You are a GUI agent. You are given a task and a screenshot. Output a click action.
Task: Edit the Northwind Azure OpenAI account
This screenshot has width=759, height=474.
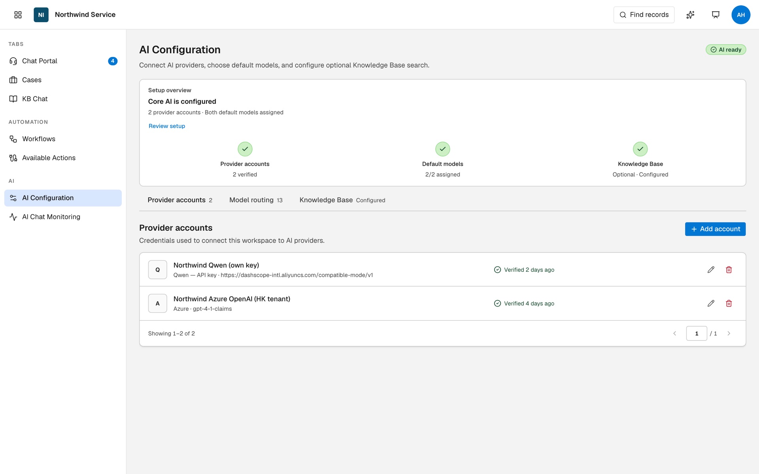point(711,303)
